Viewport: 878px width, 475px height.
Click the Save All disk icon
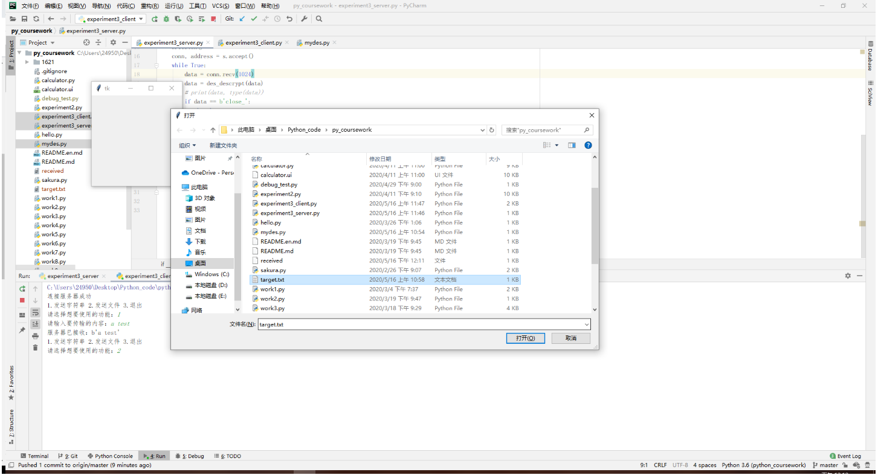[x=25, y=19]
